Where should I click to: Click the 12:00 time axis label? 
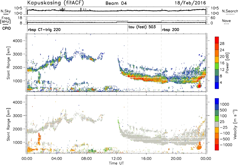coord(116,159)
